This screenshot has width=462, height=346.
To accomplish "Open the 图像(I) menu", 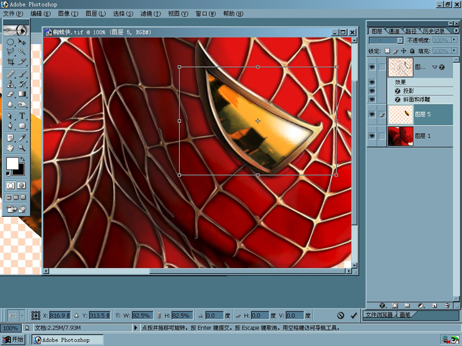I will (x=68, y=13).
